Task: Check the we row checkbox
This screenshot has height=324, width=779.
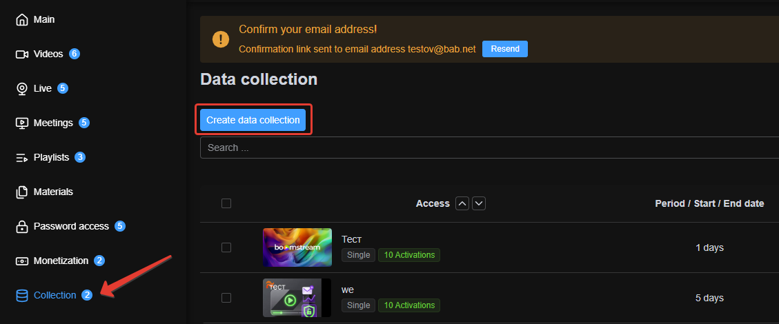Action: tap(226, 298)
